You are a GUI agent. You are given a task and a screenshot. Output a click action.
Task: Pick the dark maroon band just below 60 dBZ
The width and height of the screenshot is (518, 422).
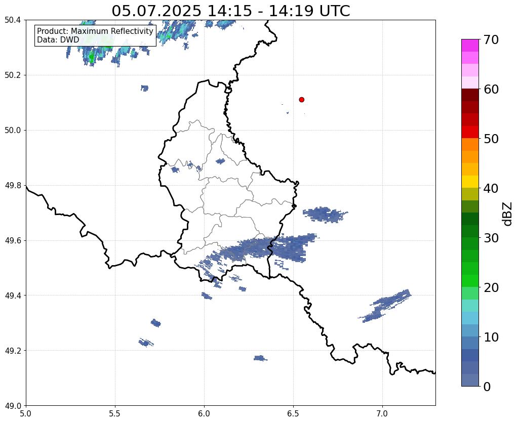point(470,95)
